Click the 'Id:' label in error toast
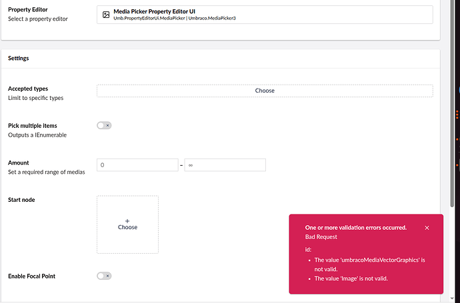 308,249
